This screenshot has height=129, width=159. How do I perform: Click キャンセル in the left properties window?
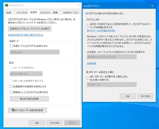click(x=54, y=123)
